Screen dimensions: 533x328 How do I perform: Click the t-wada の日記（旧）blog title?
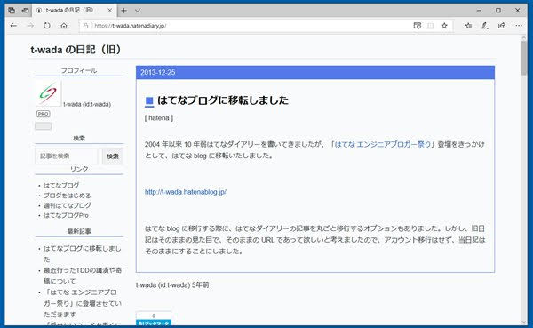(76, 50)
